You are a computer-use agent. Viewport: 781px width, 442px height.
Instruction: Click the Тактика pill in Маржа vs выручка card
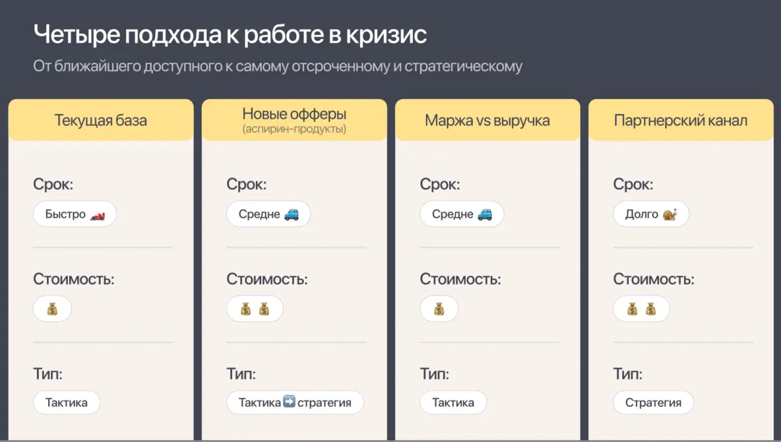coord(453,402)
